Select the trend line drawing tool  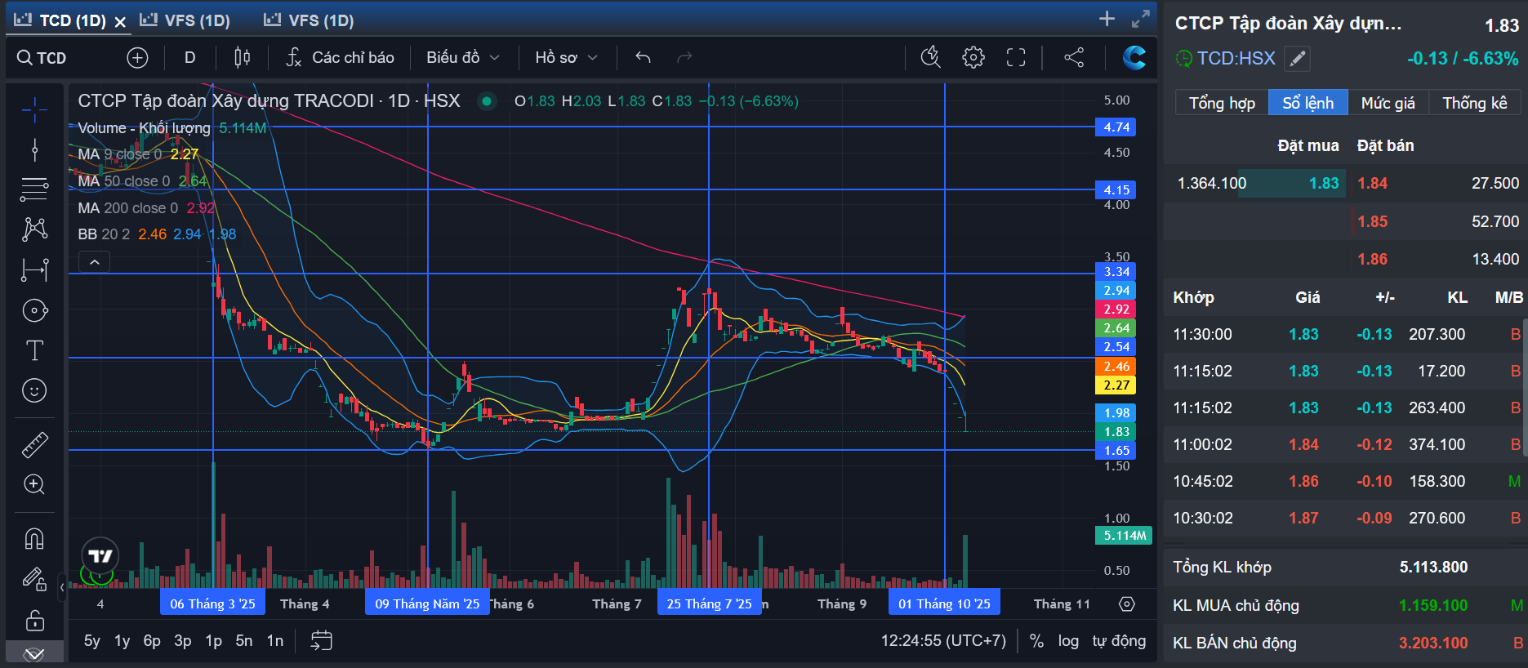pos(34,149)
